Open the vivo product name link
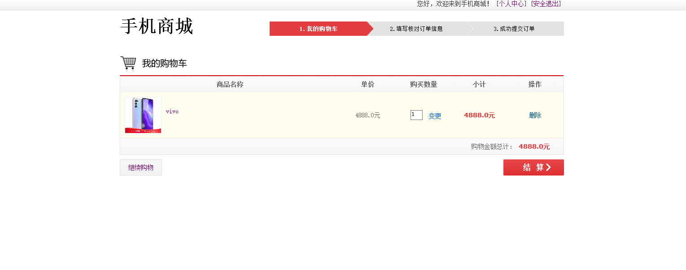This screenshot has height=270, width=686. (x=172, y=111)
